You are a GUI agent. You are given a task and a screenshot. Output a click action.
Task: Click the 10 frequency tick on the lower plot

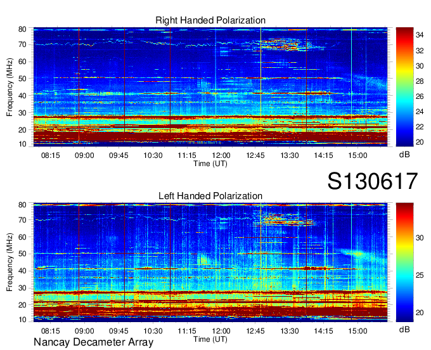(x=22, y=320)
